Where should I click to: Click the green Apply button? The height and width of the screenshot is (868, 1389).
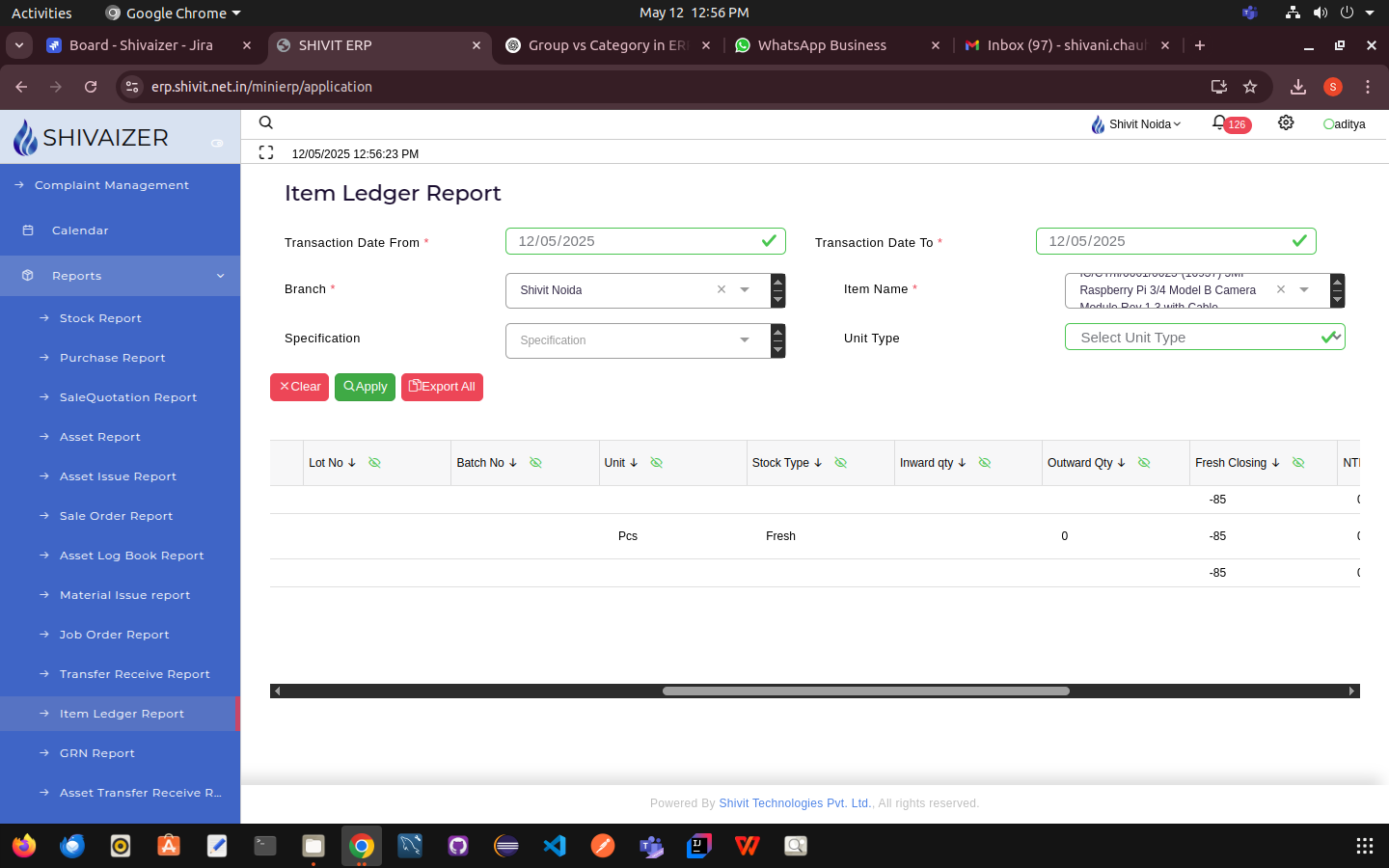click(x=365, y=387)
